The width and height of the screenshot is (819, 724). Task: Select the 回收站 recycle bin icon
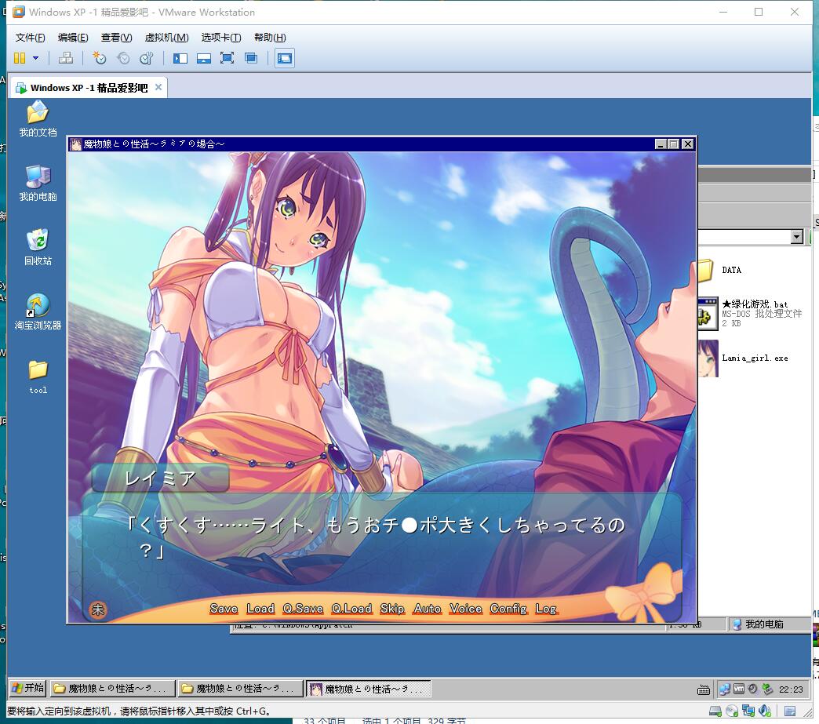click(38, 248)
